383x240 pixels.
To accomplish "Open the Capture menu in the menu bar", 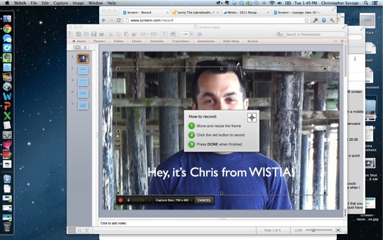I will pos(61,3).
